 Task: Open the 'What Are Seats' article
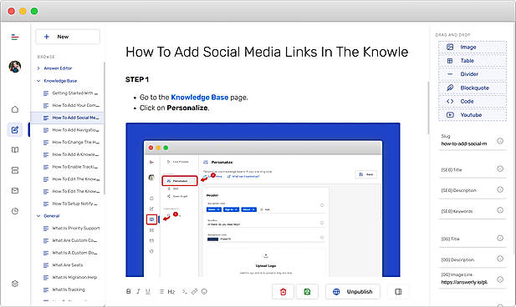(x=64, y=265)
